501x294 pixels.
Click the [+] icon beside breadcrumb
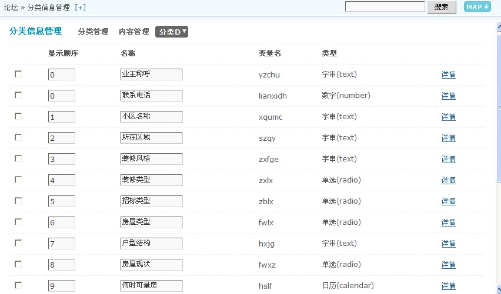[x=80, y=7]
